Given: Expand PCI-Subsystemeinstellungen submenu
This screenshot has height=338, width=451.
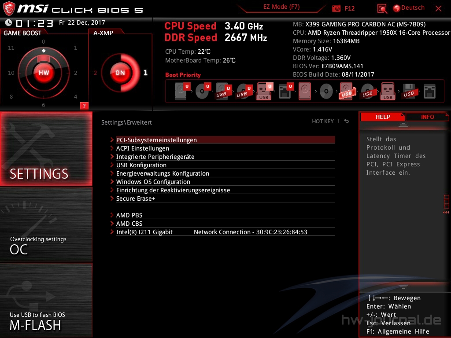Looking at the screenshot, I should pyautogui.click(x=156, y=140).
